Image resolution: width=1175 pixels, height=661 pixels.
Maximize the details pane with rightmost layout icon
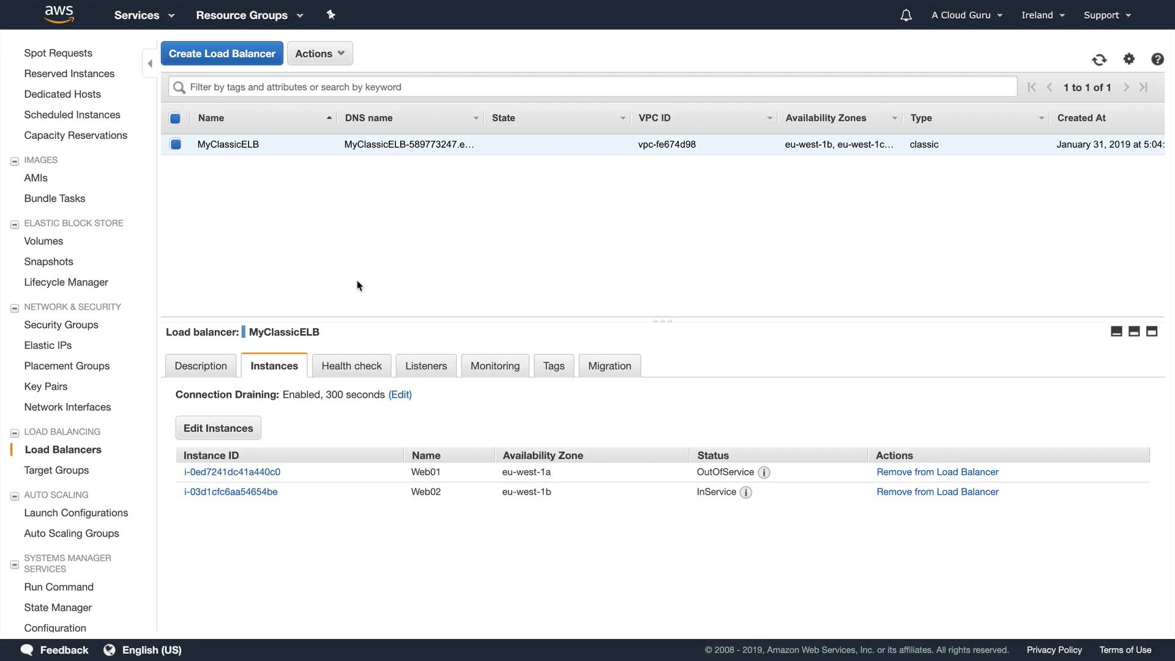(x=1152, y=331)
